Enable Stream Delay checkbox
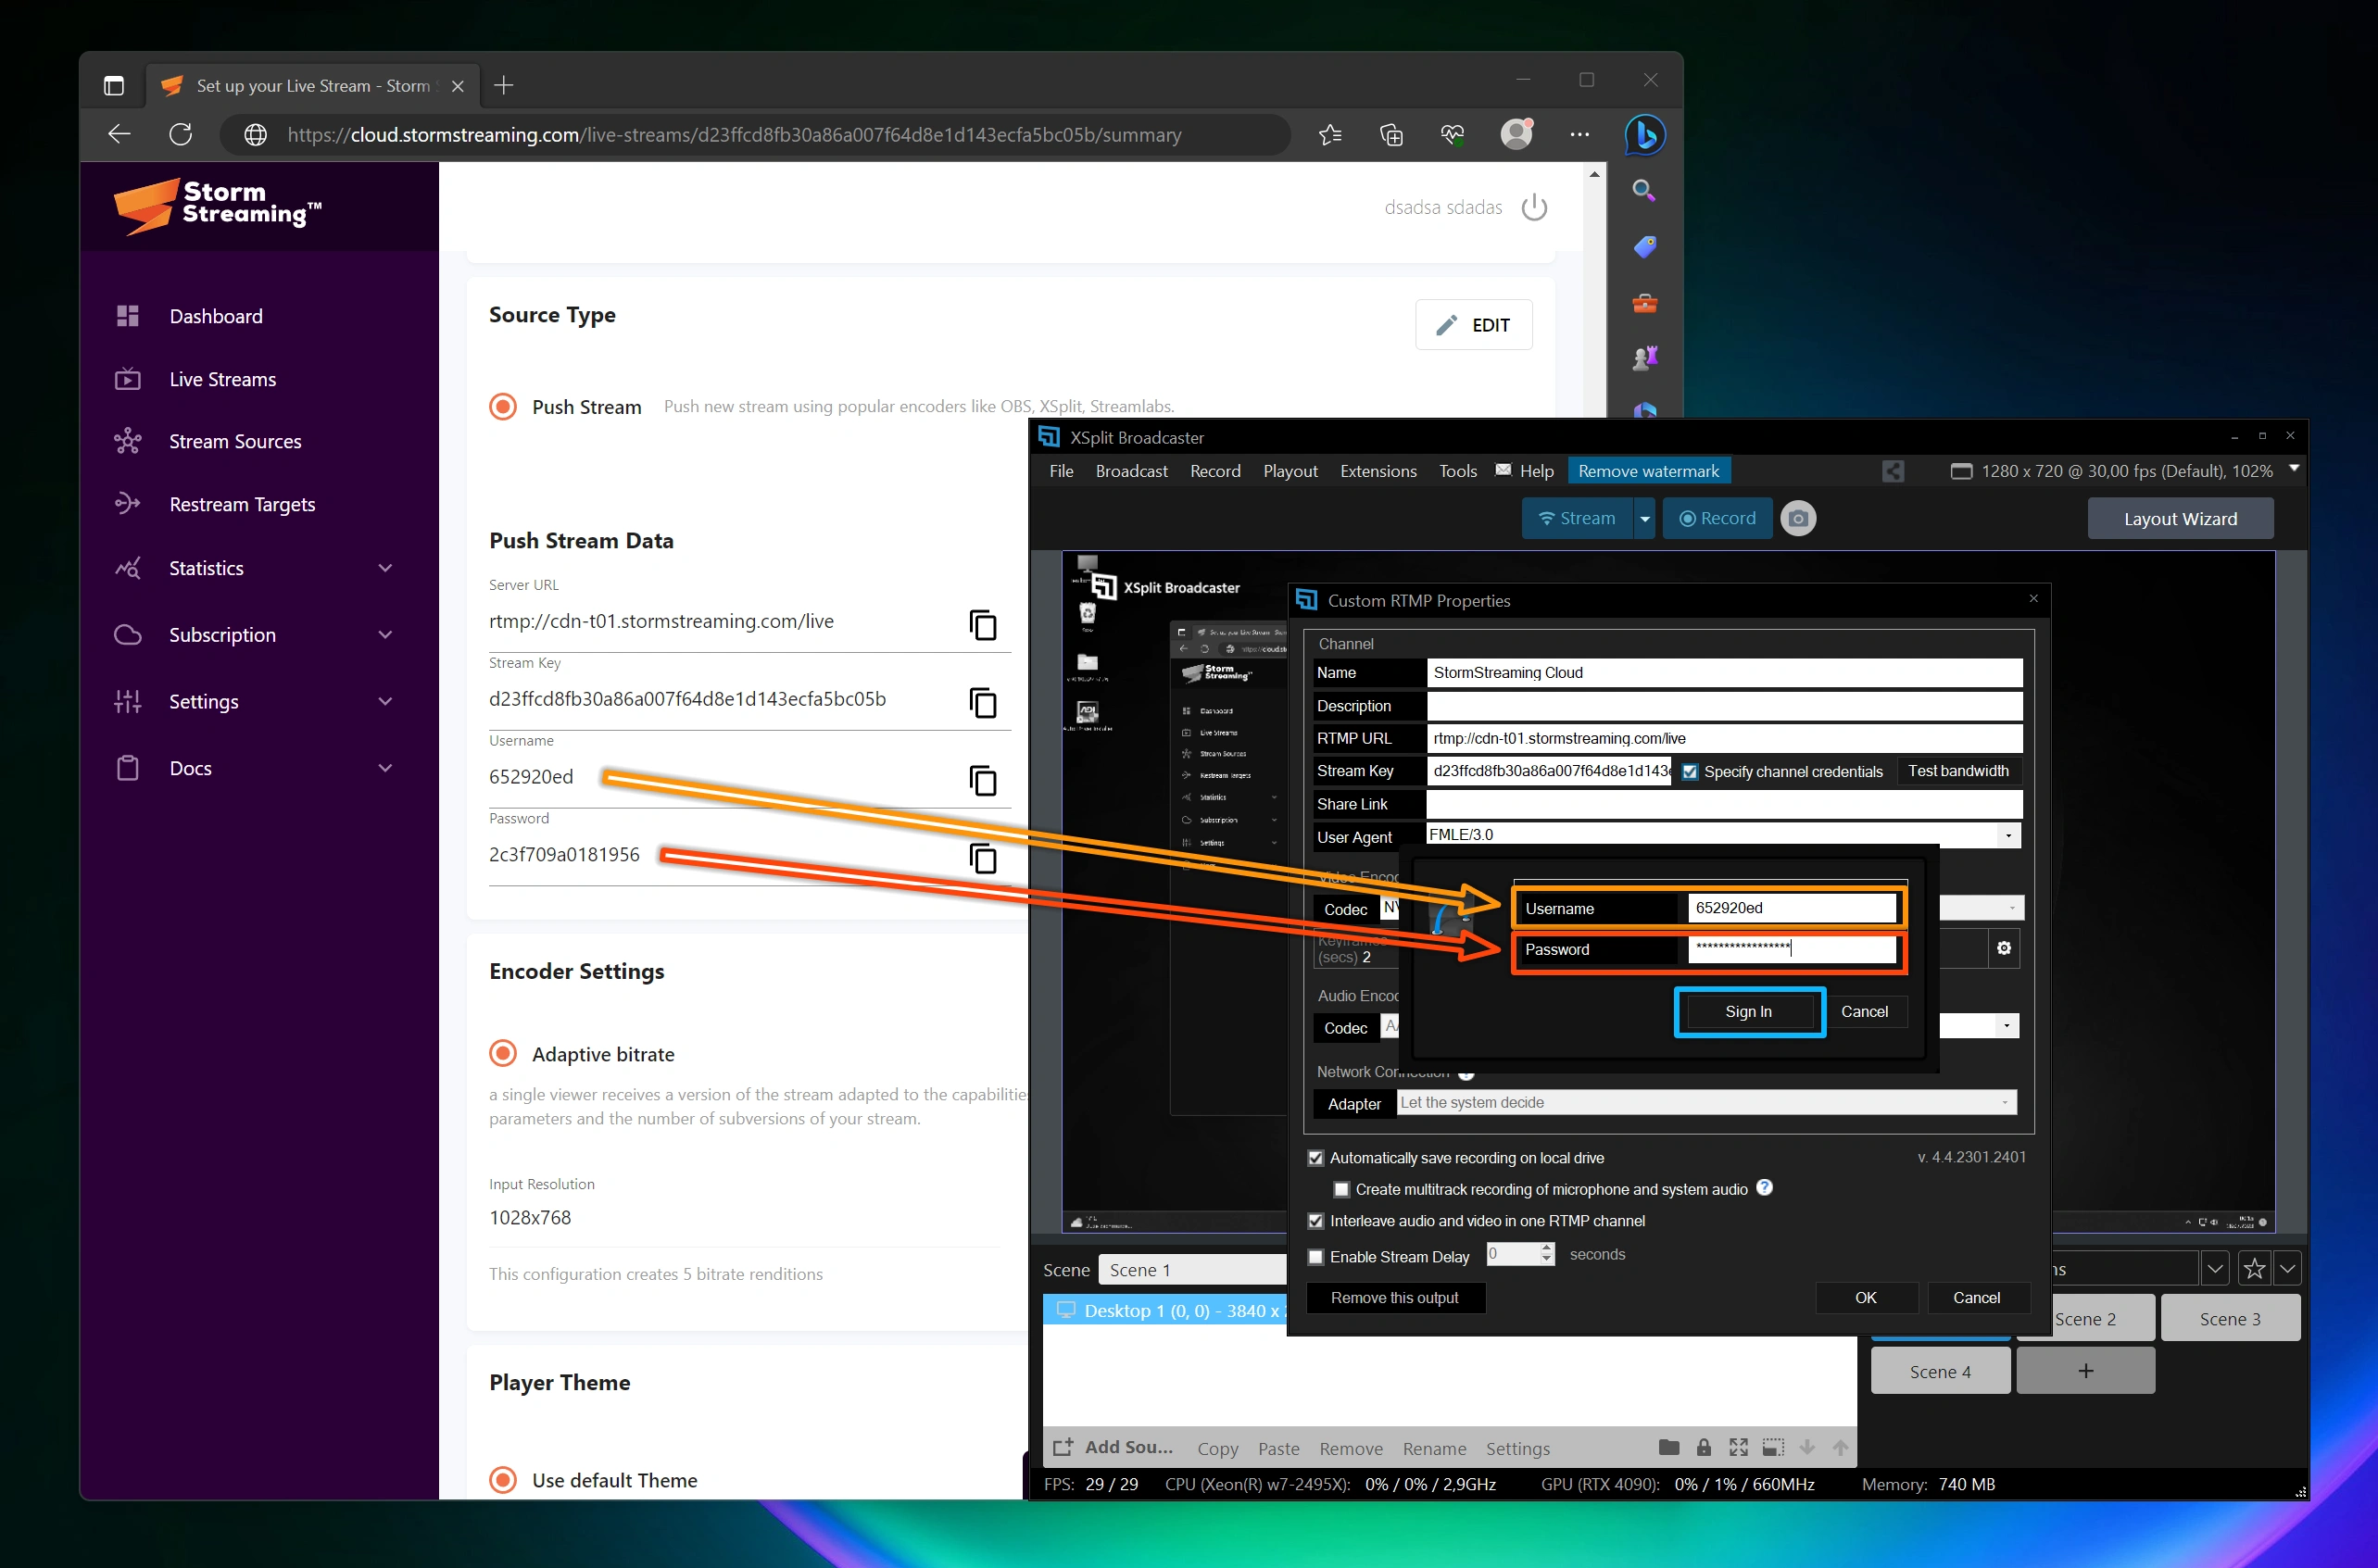Viewport: 2378px width, 1568px height. click(x=1317, y=1256)
